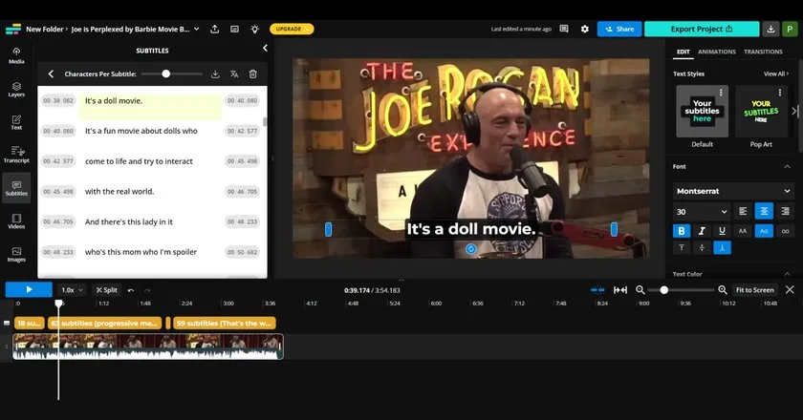This screenshot has width=803, height=420.
Task: Toggle italic text formatting
Action: (x=702, y=231)
